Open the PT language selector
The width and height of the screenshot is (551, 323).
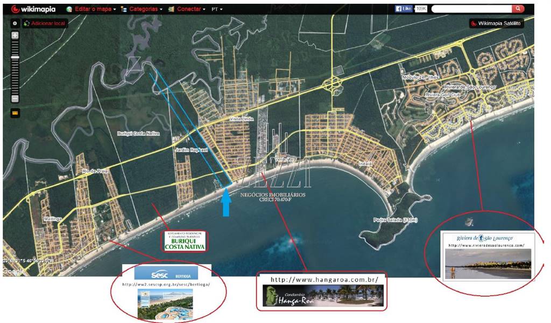click(x=217, y=9)
